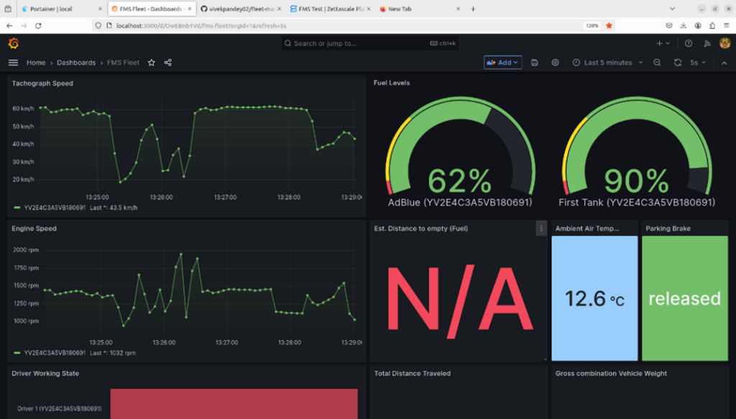Image resolution: width=736 pixels, height=419 pixels.
Task: Click the Home breadcrumb link
Action: (x=36, y=63)
